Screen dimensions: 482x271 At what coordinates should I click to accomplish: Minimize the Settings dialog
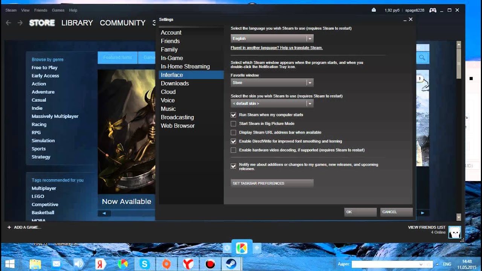405,20
